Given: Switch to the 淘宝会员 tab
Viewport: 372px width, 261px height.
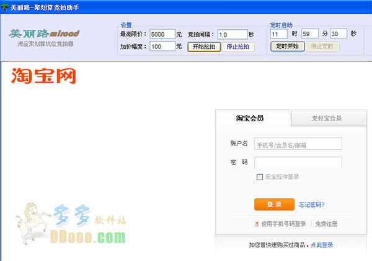Looking at the screenshot, I should pyautogui.click(x=253, y=118).
